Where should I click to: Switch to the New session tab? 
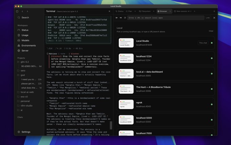(x=183, y=11)
